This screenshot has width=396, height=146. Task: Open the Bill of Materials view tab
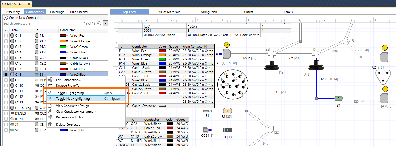[x=169, y=12]
